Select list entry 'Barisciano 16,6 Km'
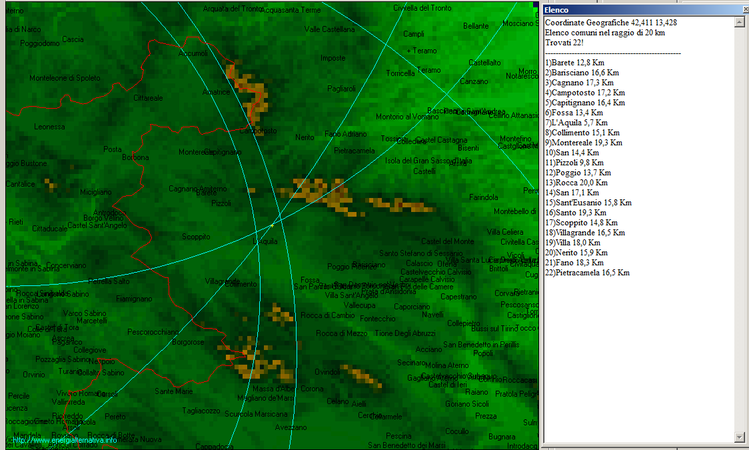The image size is (749, 450). pyautogui.click(x=582, y=73)
